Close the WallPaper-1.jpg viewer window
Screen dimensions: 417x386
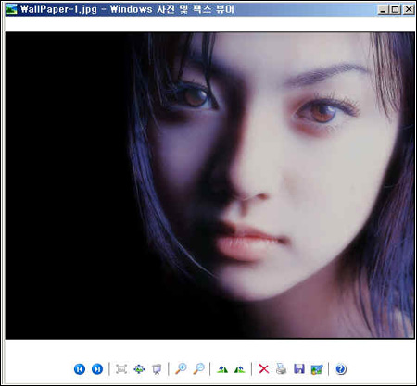409,9
